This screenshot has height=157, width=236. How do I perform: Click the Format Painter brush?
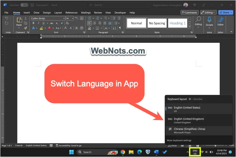26,28
